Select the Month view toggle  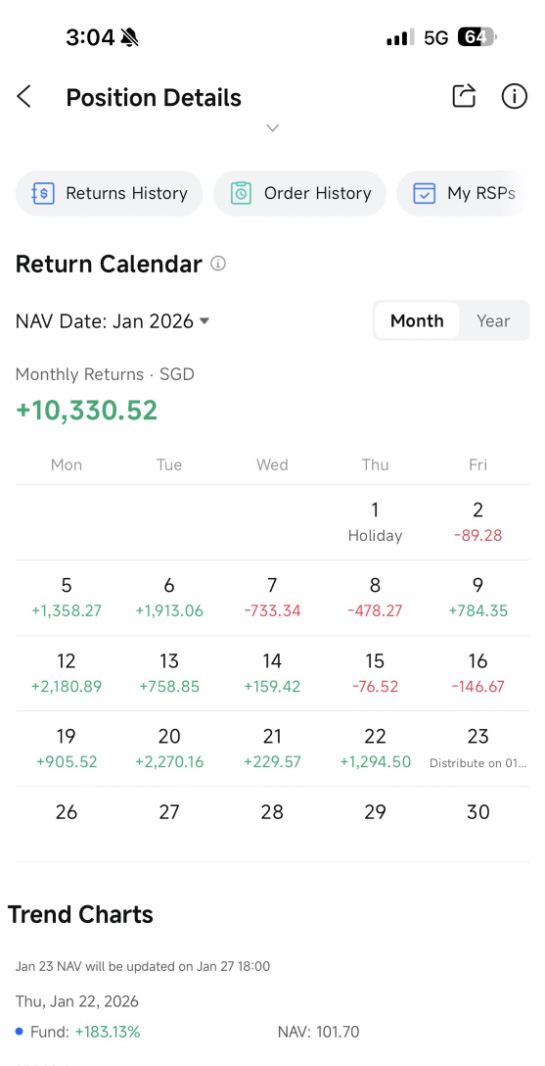417,321
